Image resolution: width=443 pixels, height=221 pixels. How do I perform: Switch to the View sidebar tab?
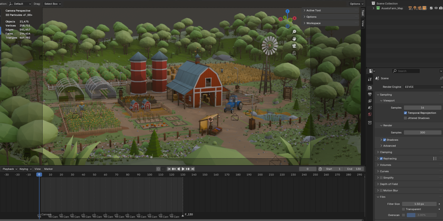(363, 23)
